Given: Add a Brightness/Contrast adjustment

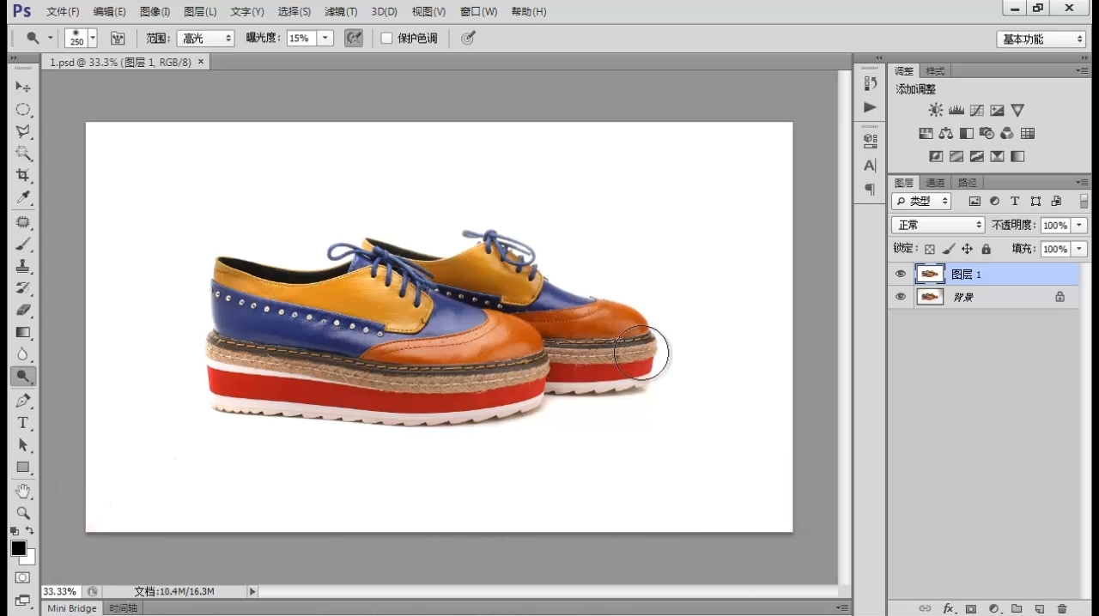Looking at the screenshot, I should click(936, 110).
